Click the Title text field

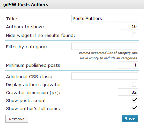(105, 18)
